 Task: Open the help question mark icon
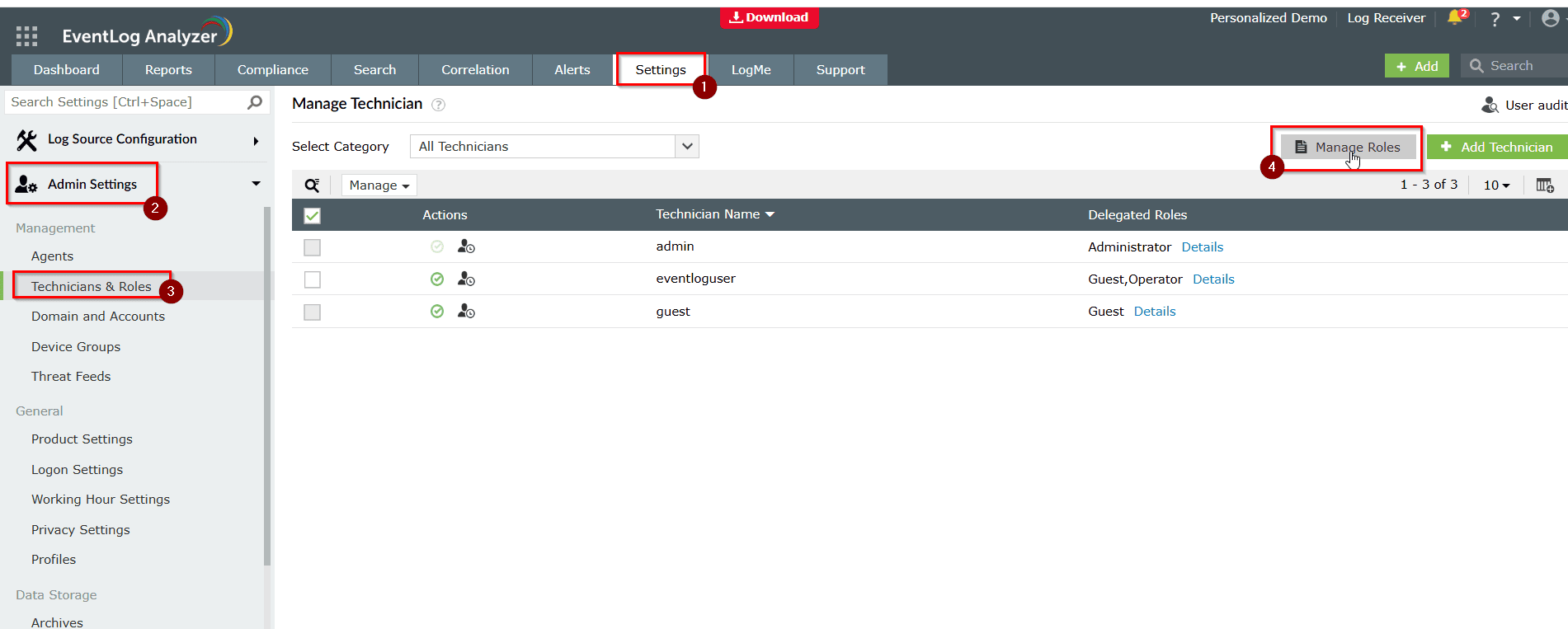point(1495,19)
